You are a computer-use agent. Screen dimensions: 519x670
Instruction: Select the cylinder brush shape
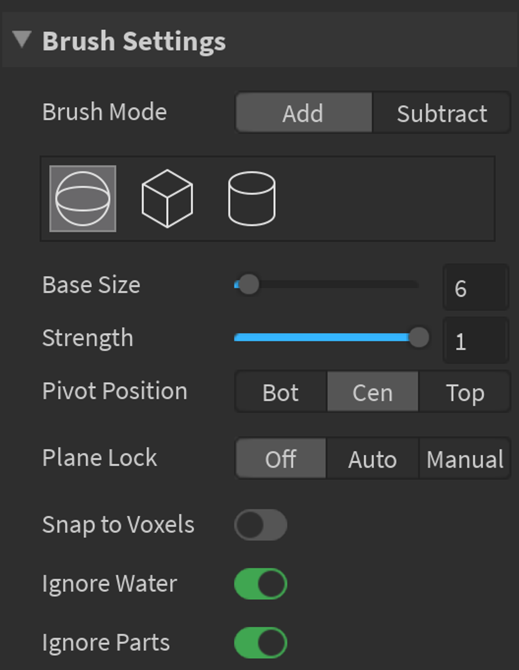(252, 198)
